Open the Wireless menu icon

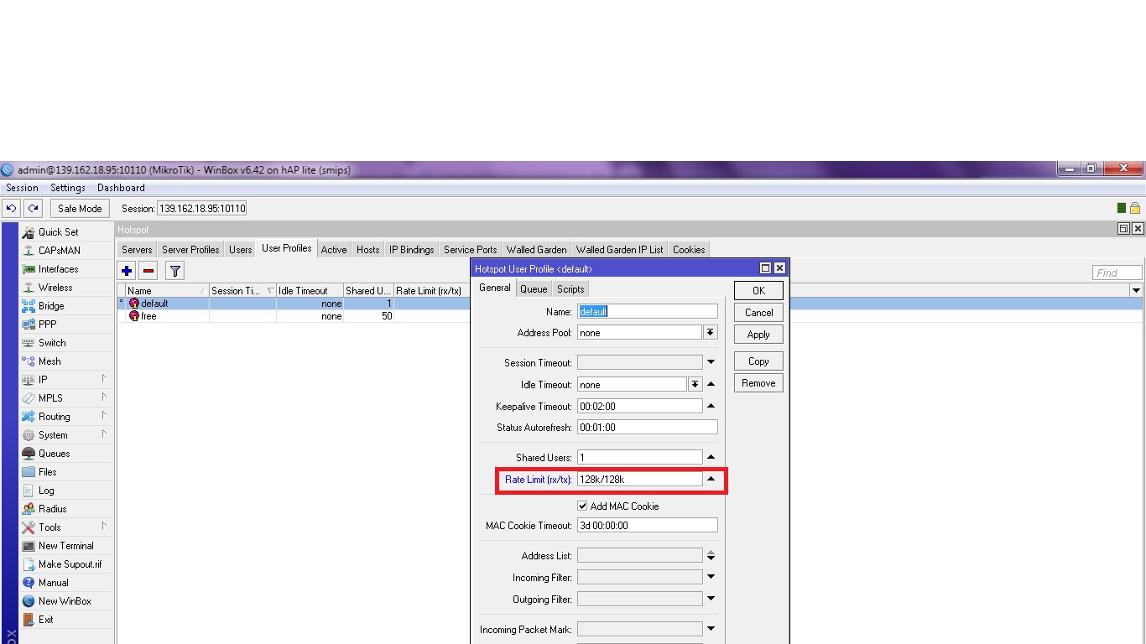[29, 288]
